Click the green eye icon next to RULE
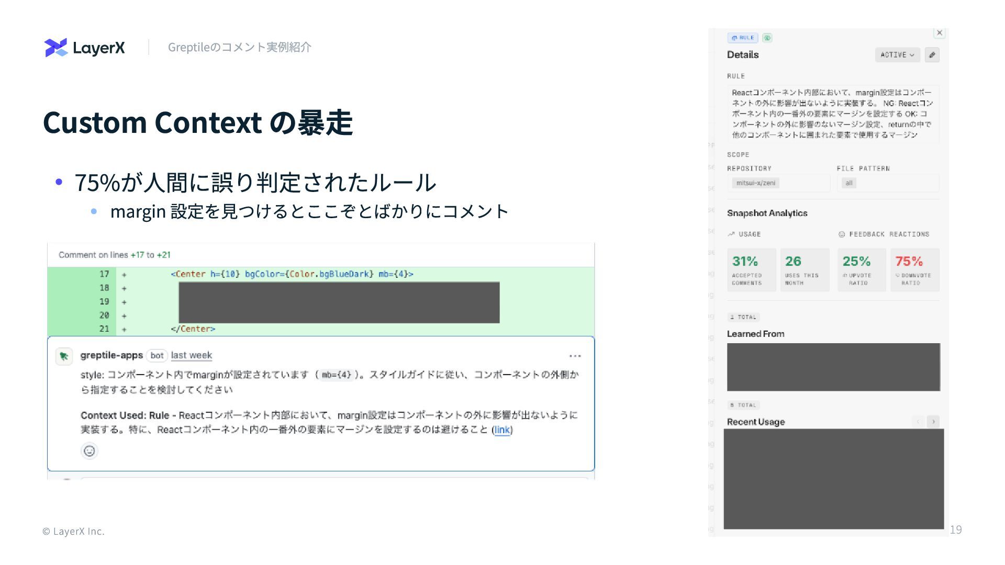The width and height of the screenshot is (1005, 565). 767,38
